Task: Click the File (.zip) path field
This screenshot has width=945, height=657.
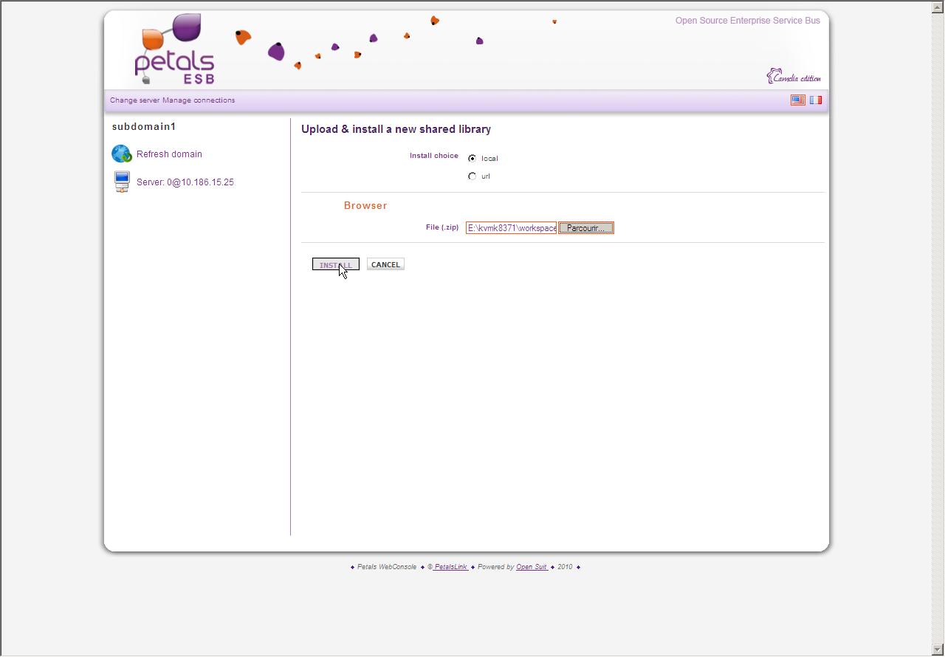Action: coord(511,228)
